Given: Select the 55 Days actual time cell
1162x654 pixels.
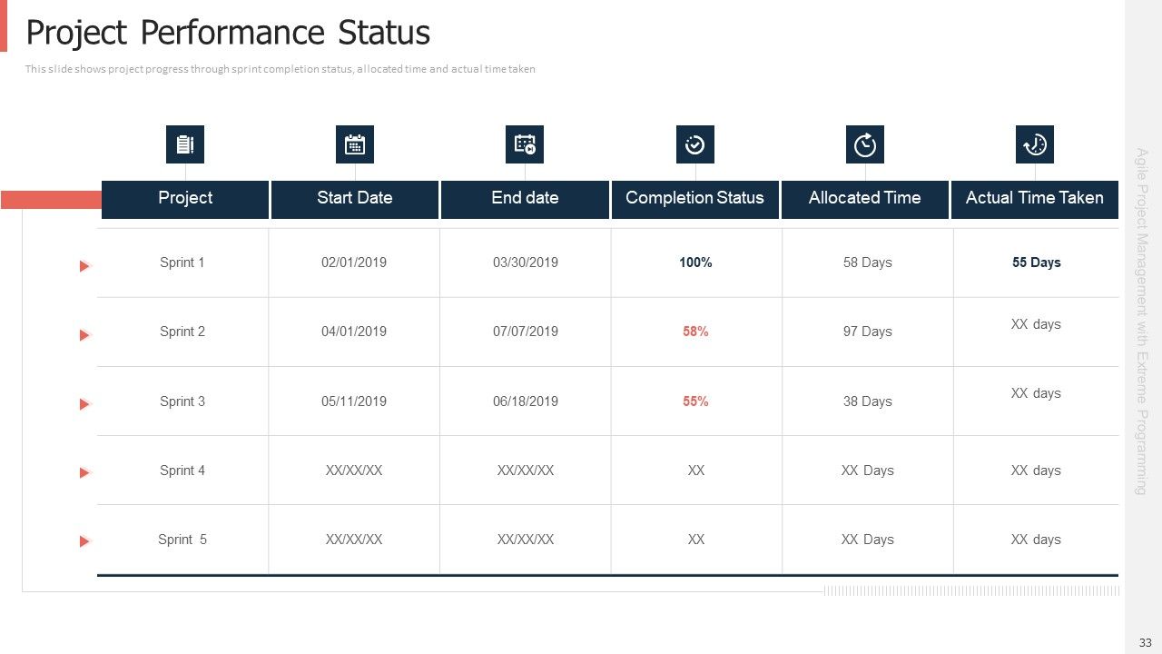Looking at the screenshot, I should [1037, 263].
